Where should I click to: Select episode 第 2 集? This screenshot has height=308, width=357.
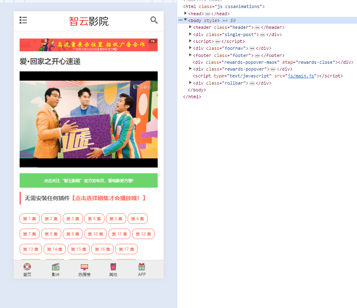51,219
